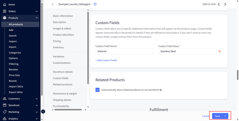Expand the Analytics menu chevron

[37, 119]
